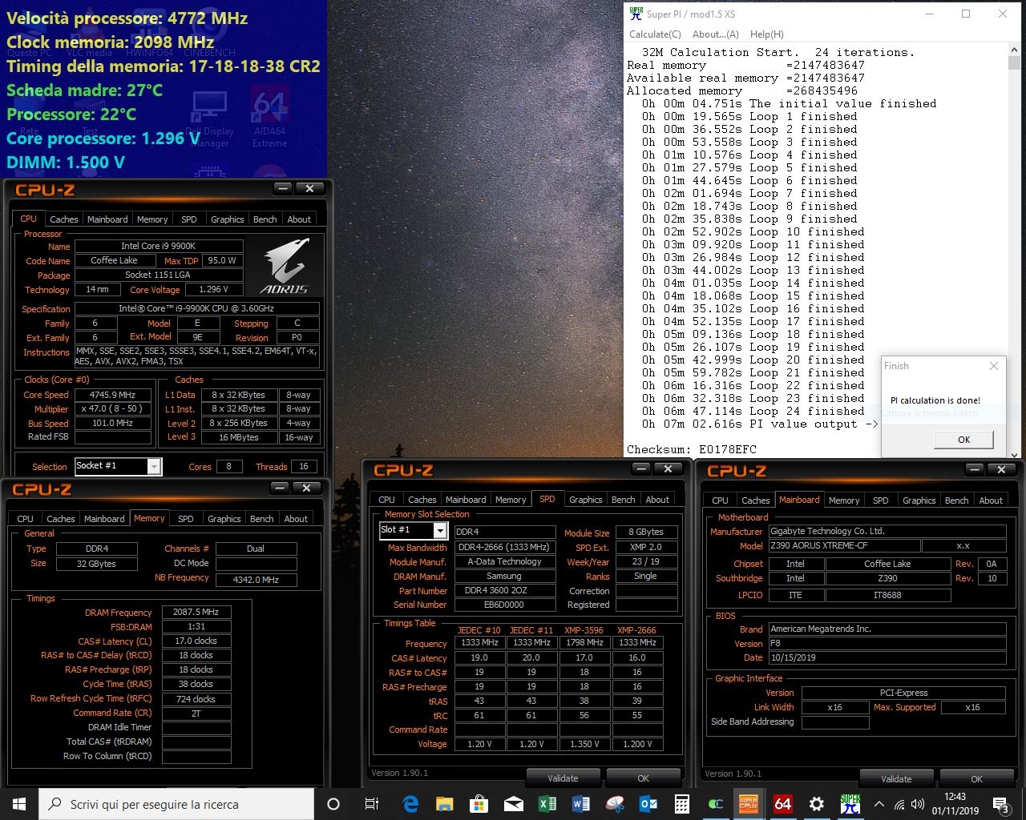Click the 'Intel Core i9 9900K' name field
The width and height of the screenshot is (1026, 820).
point(159,246)
